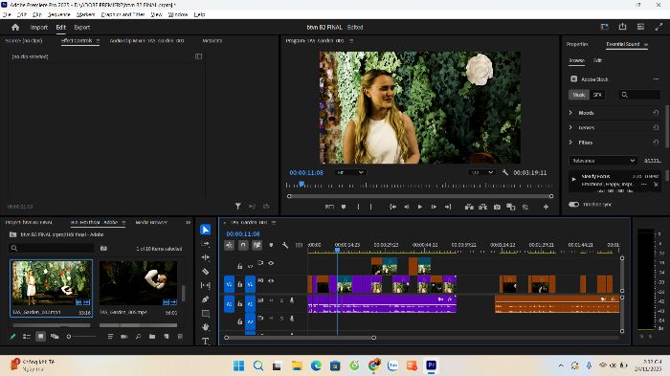The width and height of the screenshot is (670, 376).
Task: Open Graphics and Titles menu
Action: (123, 14)
